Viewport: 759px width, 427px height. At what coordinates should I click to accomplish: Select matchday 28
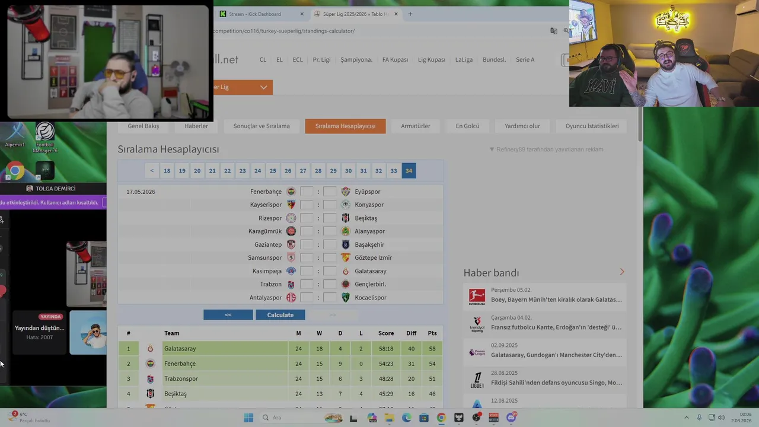coord(318,171)
